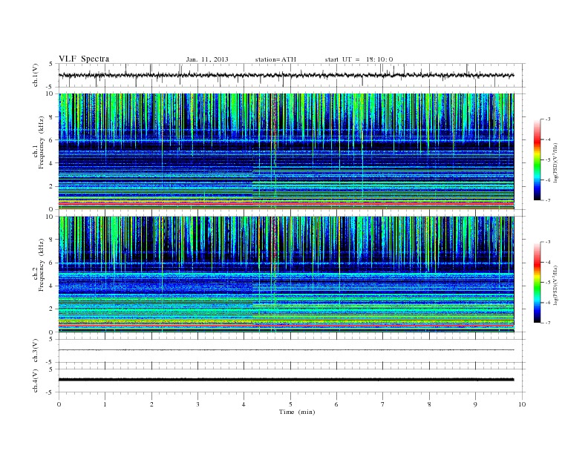Click the "station=ATH" header label
The height and width of the screenshot is (454, 588).
tap(275, 59)
